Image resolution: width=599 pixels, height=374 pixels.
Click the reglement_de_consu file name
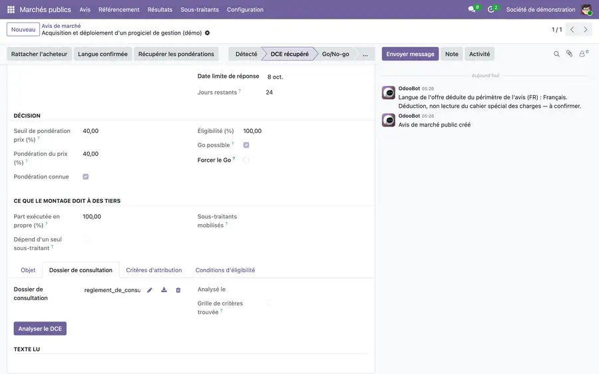[x=112, y=290]
